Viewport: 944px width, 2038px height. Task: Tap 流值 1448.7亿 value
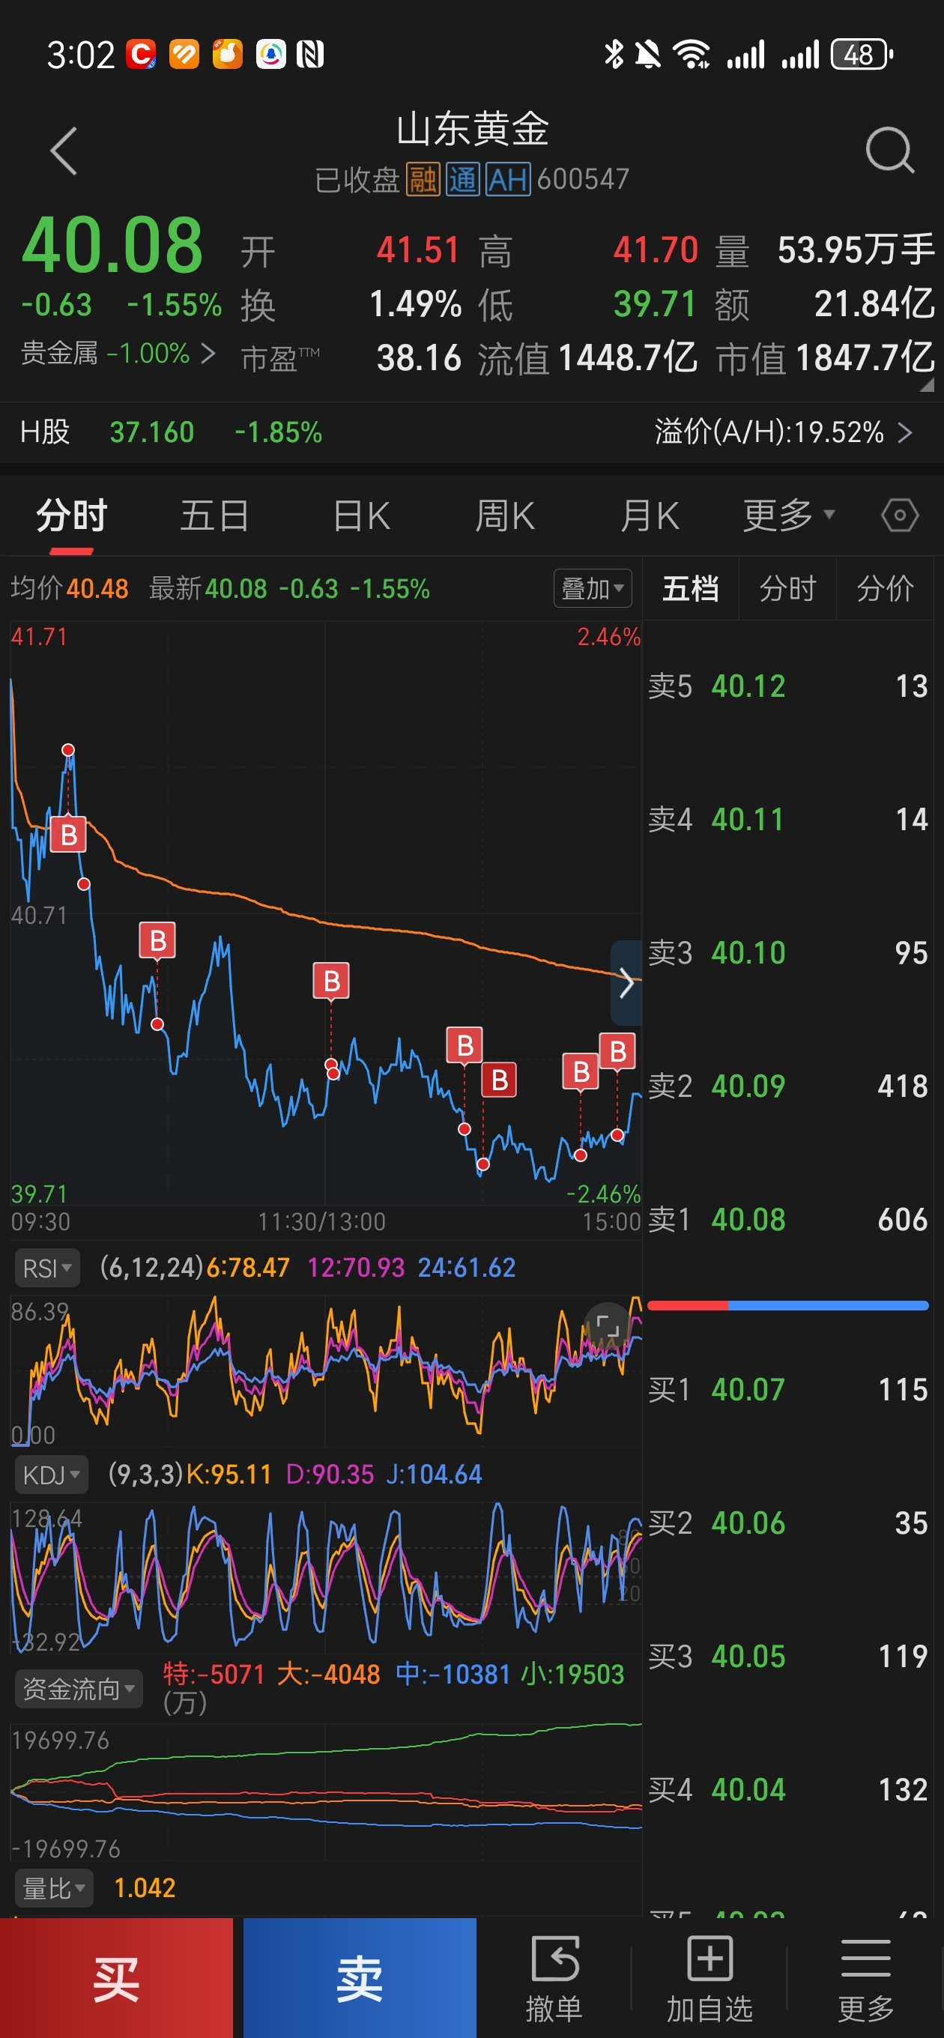click(x=628, y=357)
